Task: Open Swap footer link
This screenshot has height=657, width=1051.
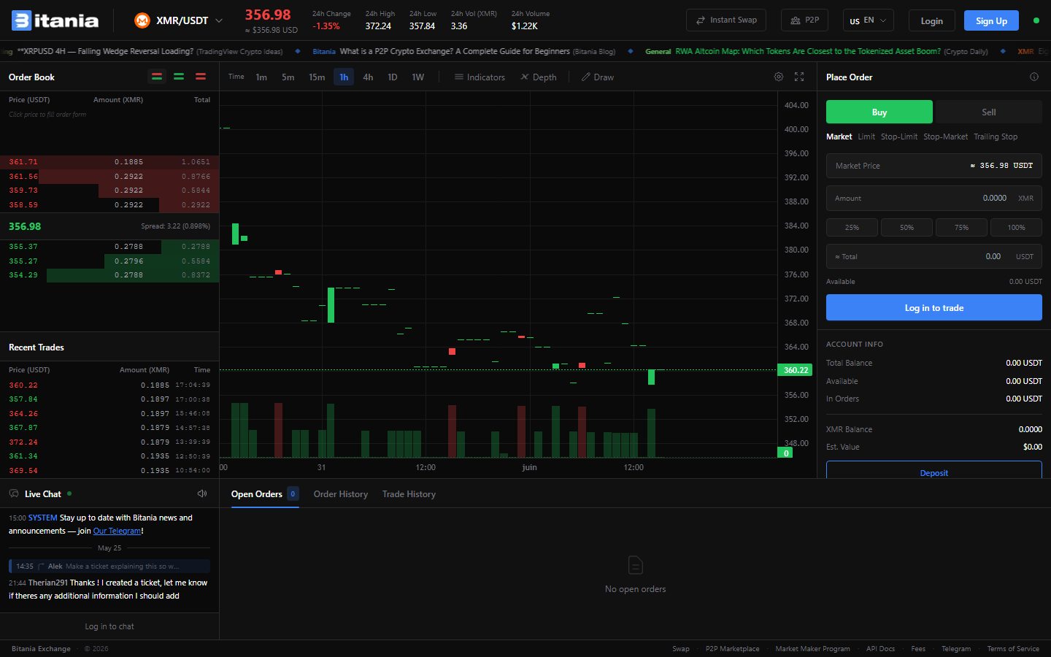Action: tap(680, 648)
